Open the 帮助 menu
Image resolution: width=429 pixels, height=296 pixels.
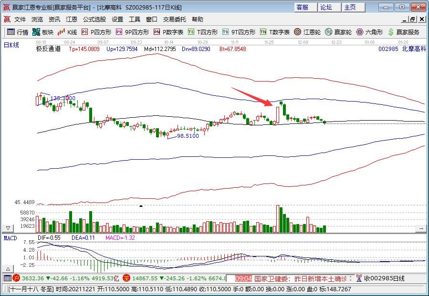(x=197, y=20)
